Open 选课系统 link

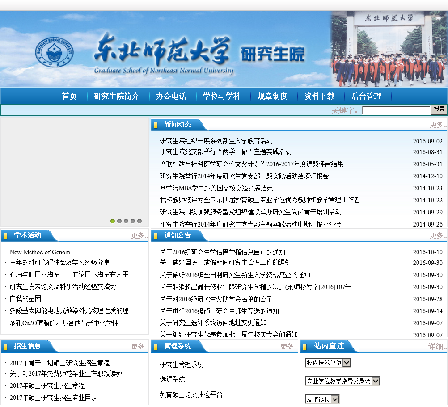point(172,379)
